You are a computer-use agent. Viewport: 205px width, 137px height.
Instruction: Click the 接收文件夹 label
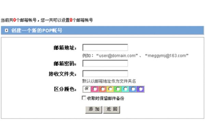[63, 74]
